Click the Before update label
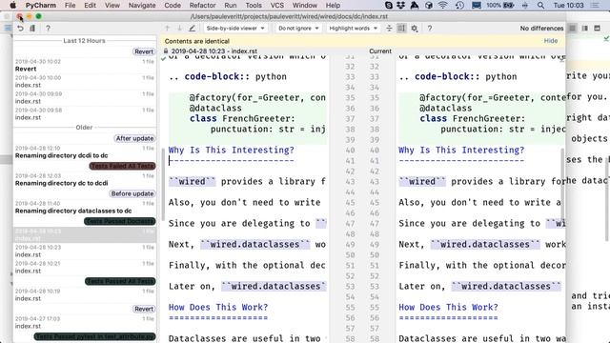 tap(132, 193)
